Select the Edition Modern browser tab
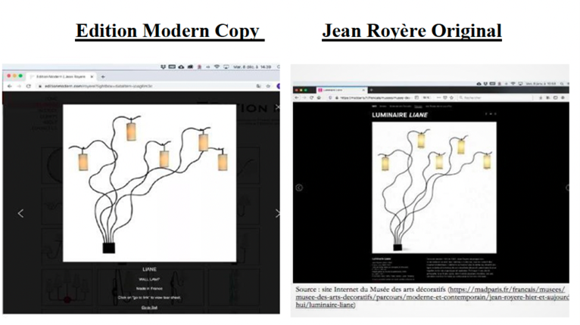The width and height of the screenshot is (580, 325). click(61, 76)
